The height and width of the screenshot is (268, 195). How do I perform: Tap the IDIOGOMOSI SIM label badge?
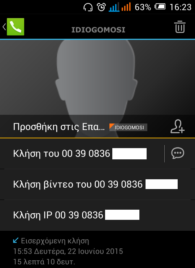[x=128, y=127]
